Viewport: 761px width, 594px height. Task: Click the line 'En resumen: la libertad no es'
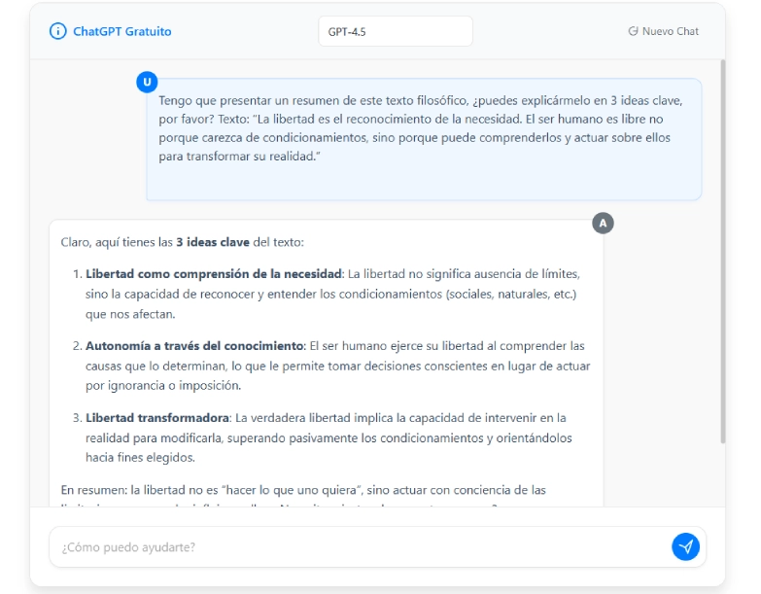[303, 490]
